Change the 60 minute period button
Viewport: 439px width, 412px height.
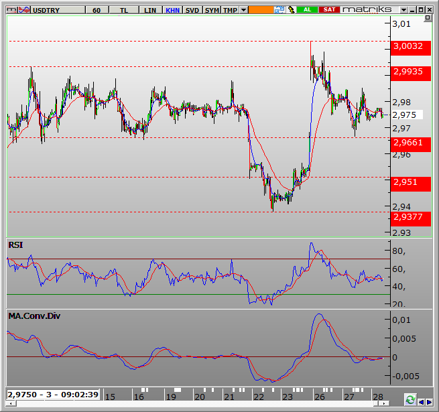point(97,10)
